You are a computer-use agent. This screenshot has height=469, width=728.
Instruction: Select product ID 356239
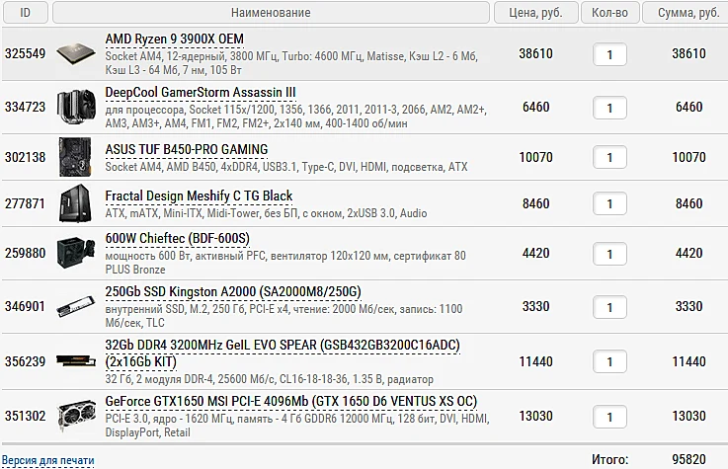pyautogui.click(x=25, y=361)
